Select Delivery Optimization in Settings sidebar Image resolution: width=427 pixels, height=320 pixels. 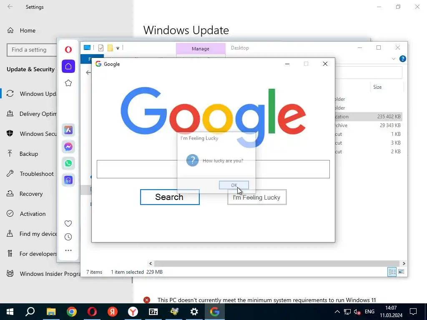[29, 114]
